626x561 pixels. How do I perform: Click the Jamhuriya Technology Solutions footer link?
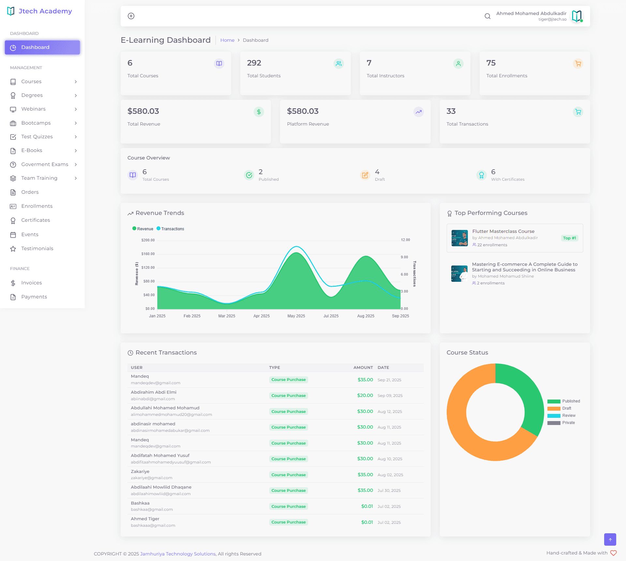click(178, 553)
